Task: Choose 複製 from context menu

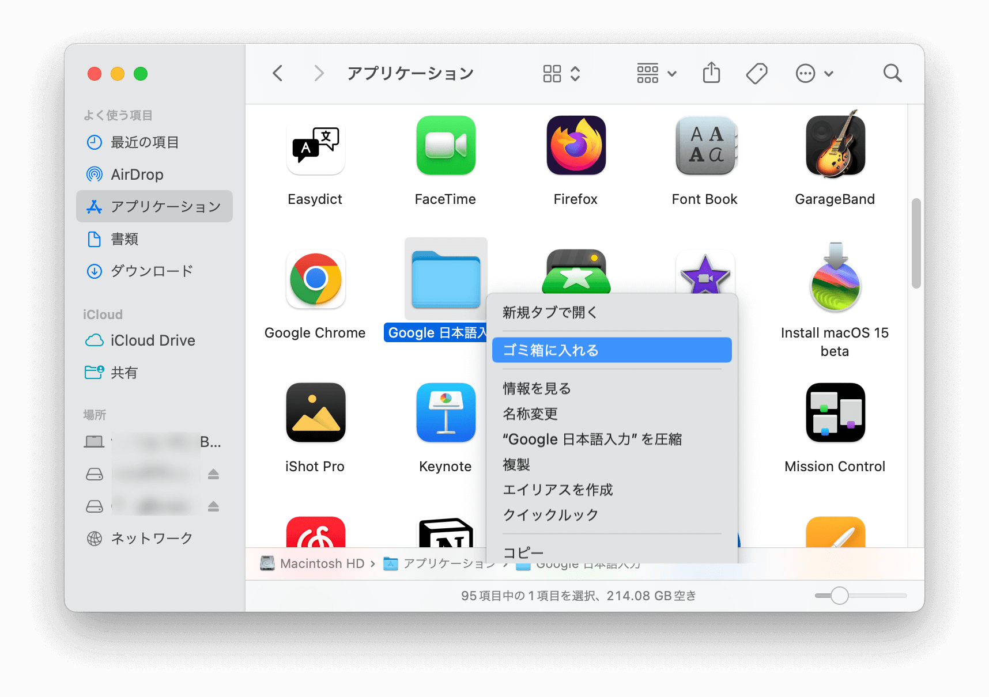Action: 612,465
